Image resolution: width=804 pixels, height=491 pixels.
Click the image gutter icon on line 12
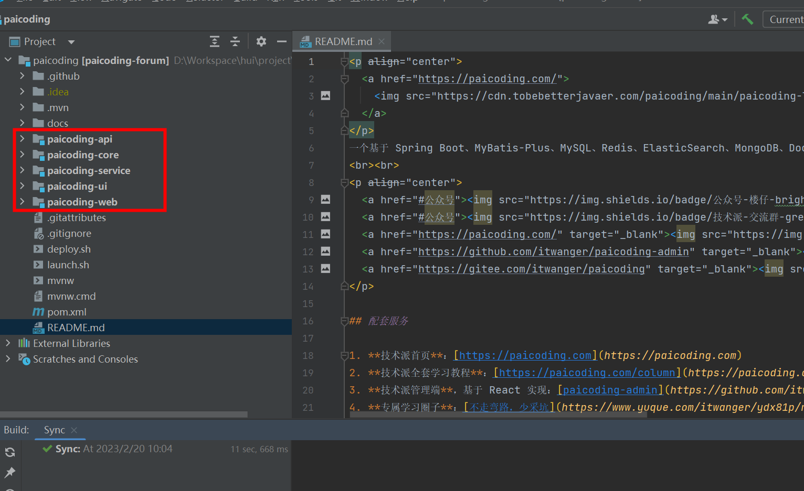[x=326, y=252]
